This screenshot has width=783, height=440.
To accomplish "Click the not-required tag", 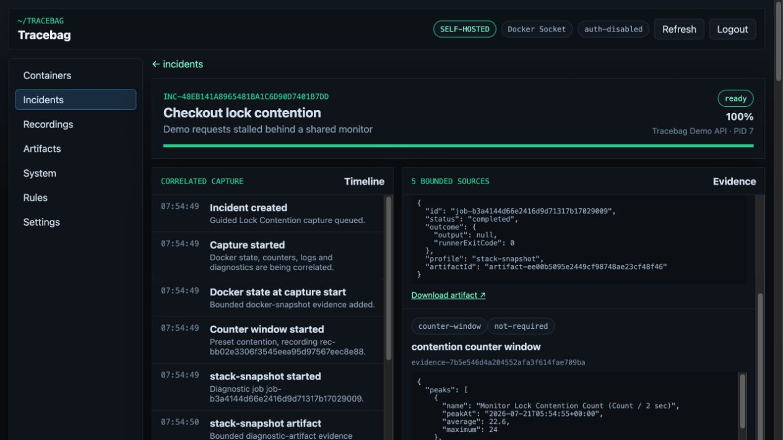I will 521,326.
